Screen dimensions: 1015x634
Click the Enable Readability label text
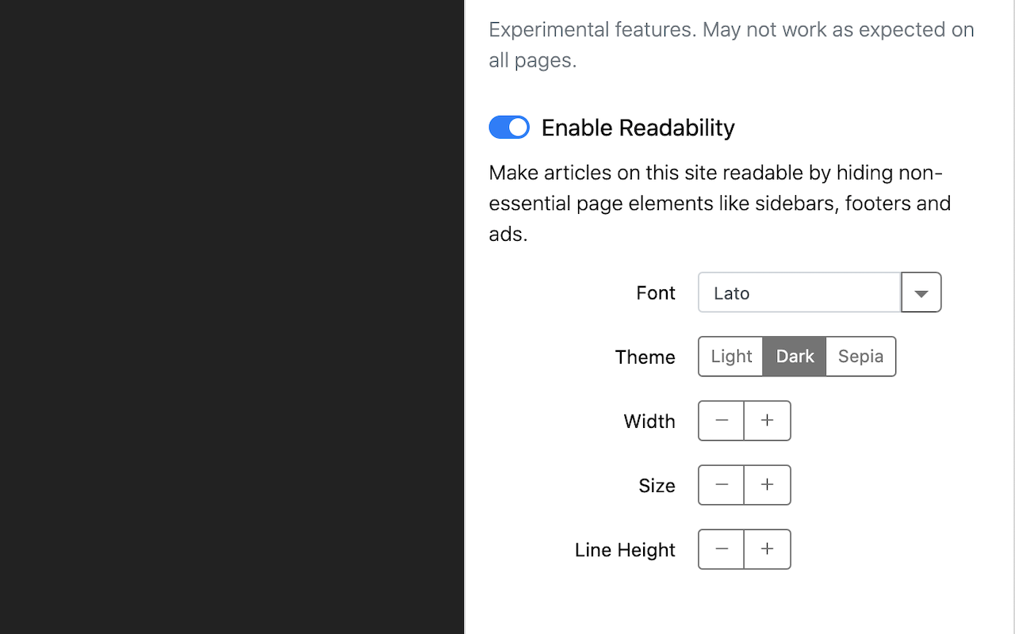pos(638,128)
